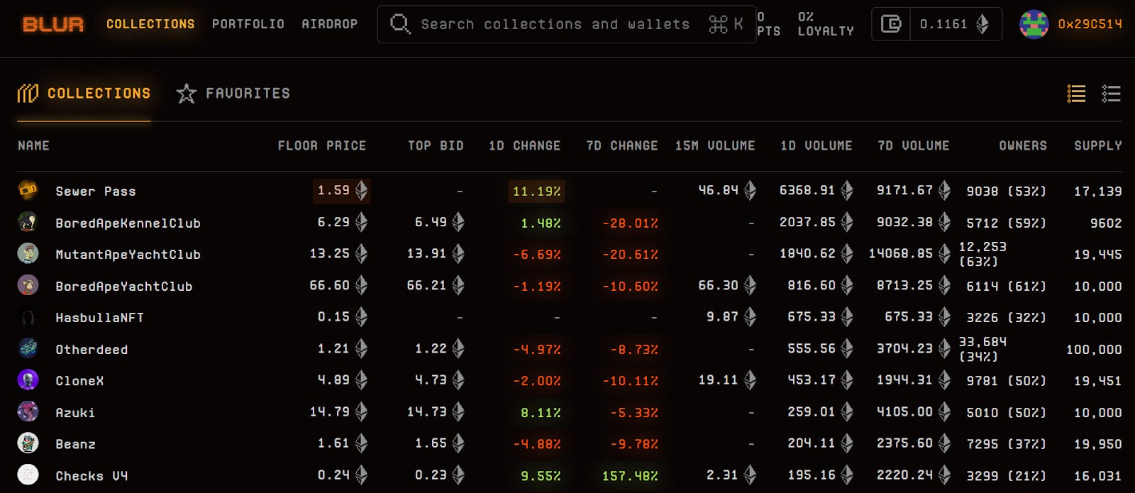Open the BoredApeYachtClub collection
Screen dimensions: 1135x493
tap(124, 287)
